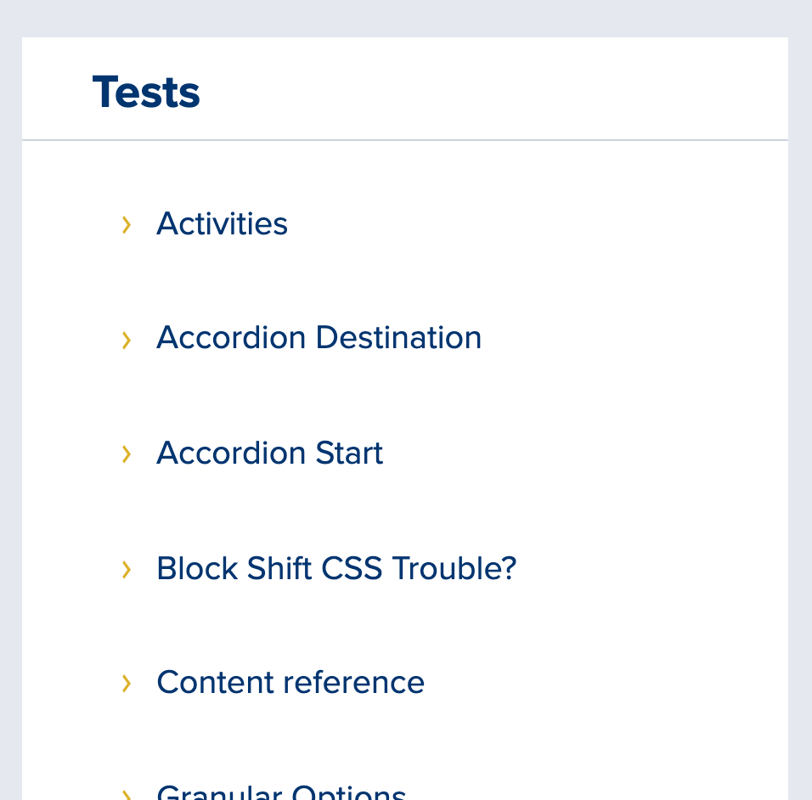Follow the Content reference link
The image size is (812, 800).
(x=290, y=683)
